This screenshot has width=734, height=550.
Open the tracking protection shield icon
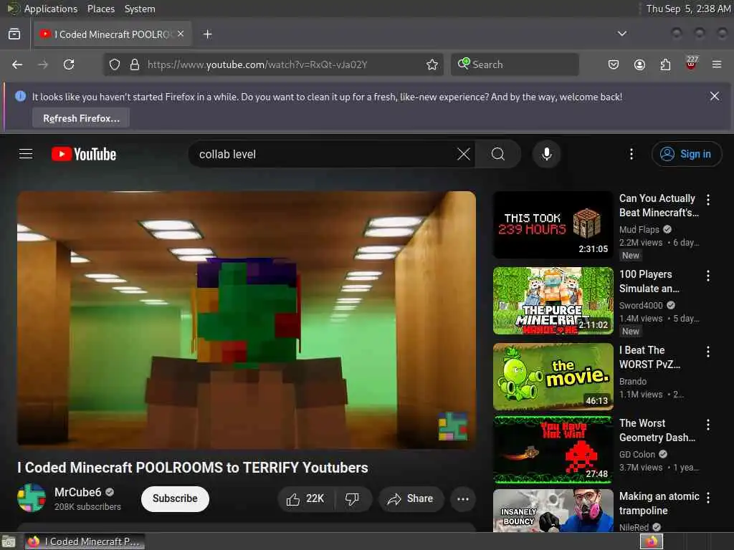pyautogui.click(x=114, y=64)
